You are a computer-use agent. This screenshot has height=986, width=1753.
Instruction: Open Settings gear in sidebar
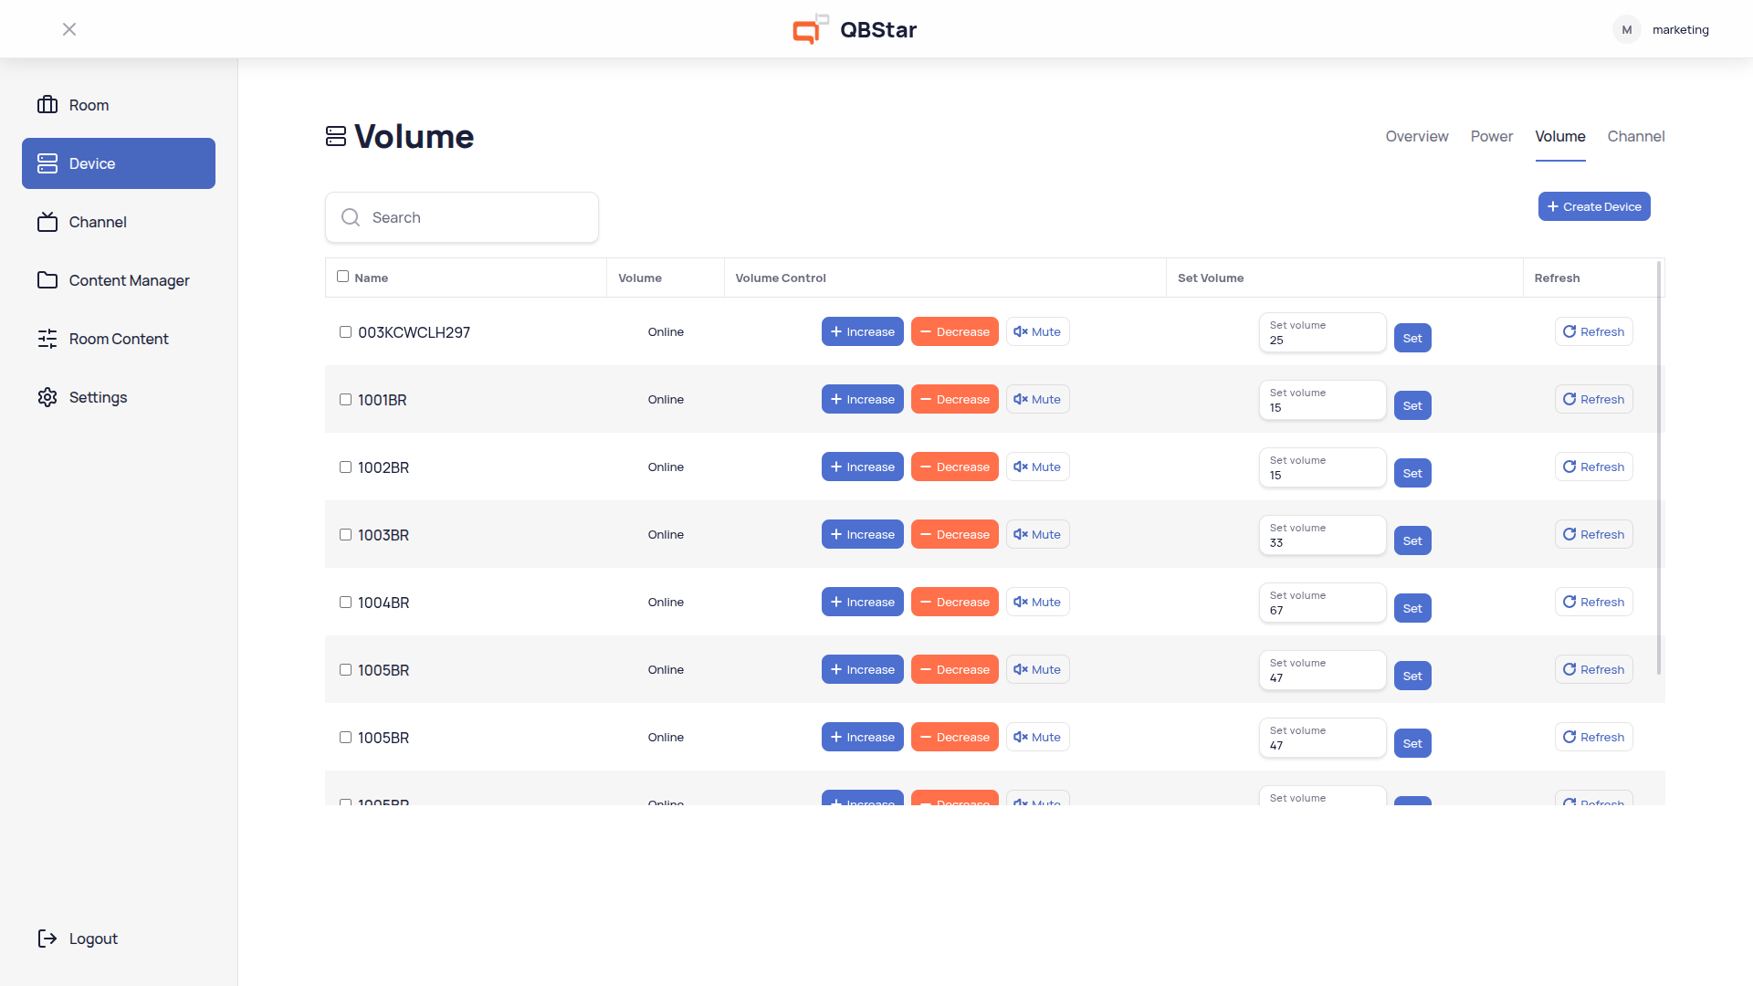97,397
